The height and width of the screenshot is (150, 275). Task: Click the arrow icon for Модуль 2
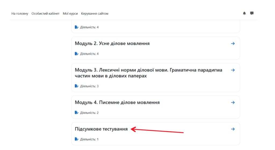pos(233,43)
